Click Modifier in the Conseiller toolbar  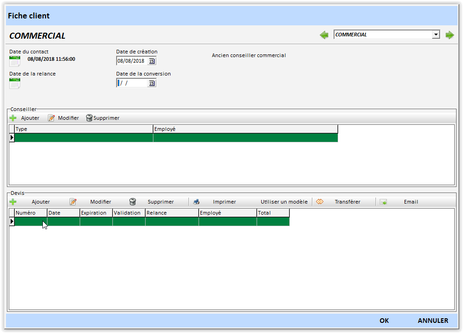(64, 118)
